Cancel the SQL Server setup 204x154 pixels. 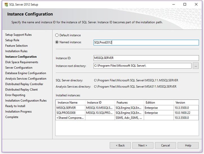165,146
